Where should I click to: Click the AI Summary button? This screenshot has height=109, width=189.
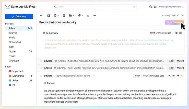point(174,23)
